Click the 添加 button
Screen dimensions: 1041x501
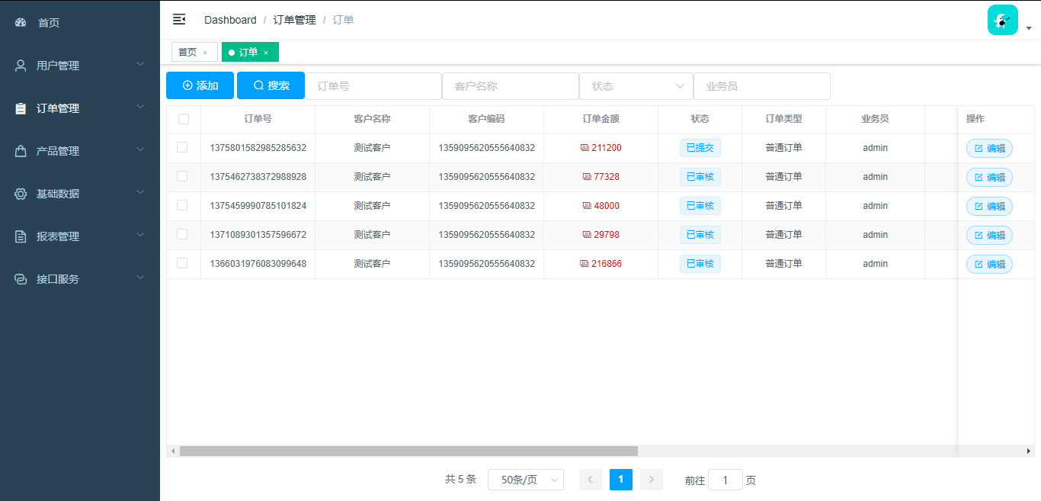tap(200, 85)
